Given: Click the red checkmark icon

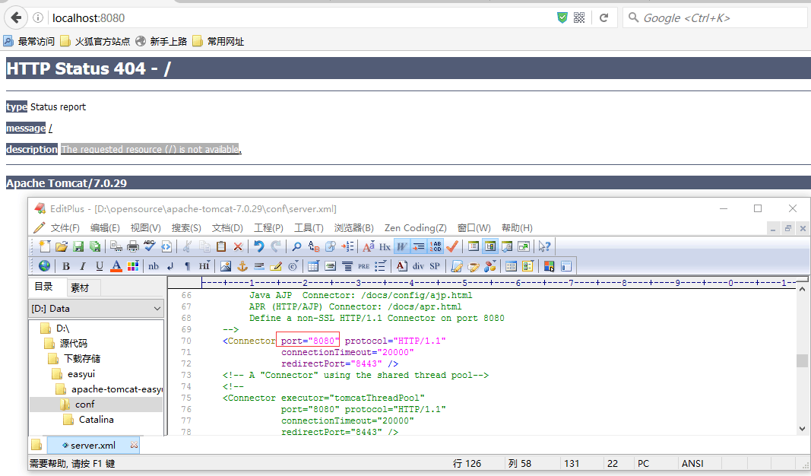Looking at the screenshot, I should [x=452, y=247].
